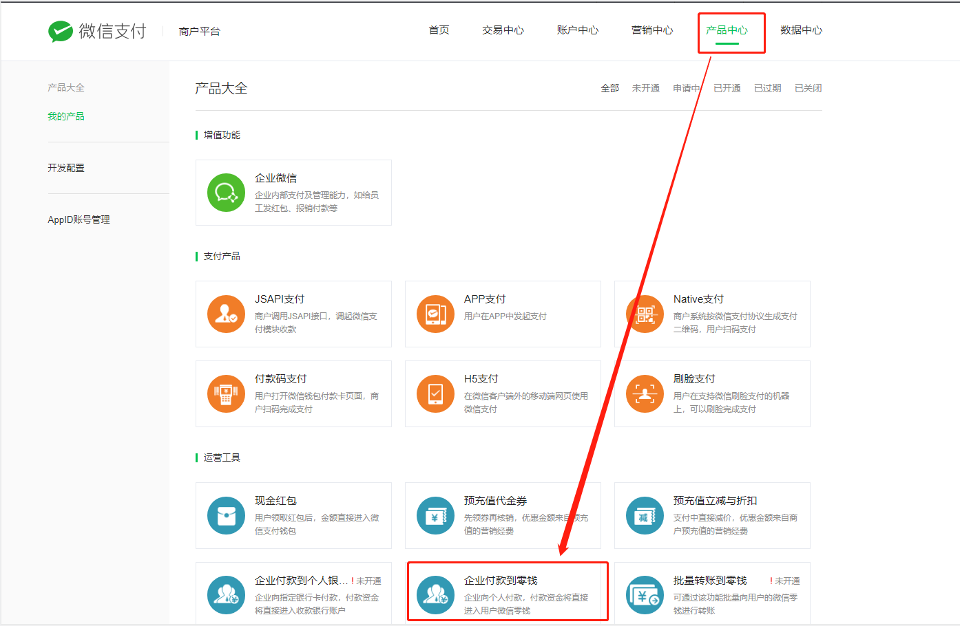Open the 付款码支付 scanner icon
This screenshot has height=626, width=960.
click(x=227, y=393)
